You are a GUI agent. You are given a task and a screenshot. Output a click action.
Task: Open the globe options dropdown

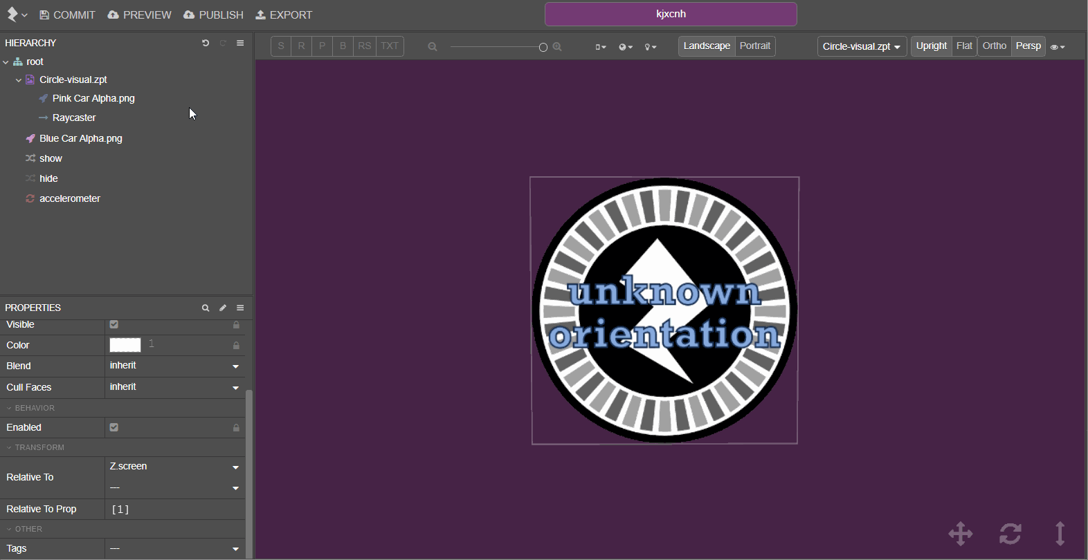626,47
